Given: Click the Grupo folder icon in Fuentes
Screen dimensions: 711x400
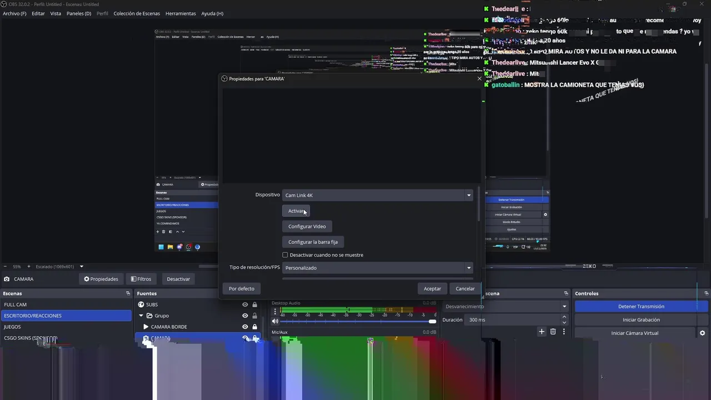Looking at the screenshot, I should tap(148, 316).
